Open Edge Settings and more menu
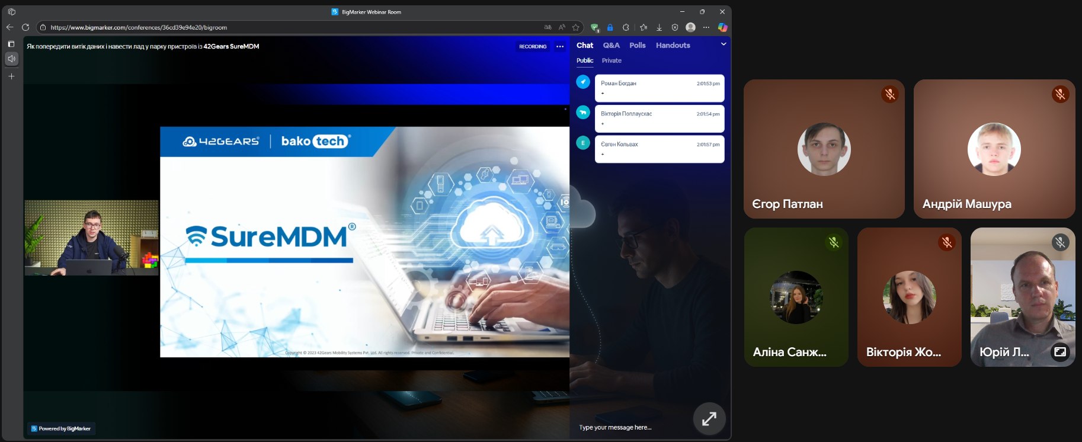 pyautogui.click(x=706, y=27)
